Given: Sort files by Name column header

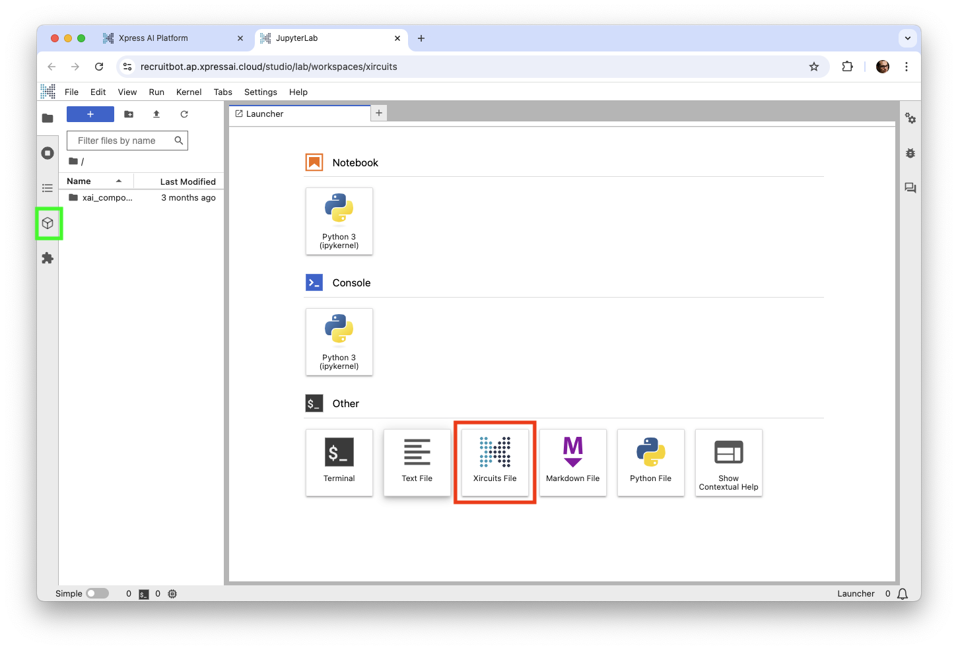Looking at the screenshot, I should [x=96, y=181].
